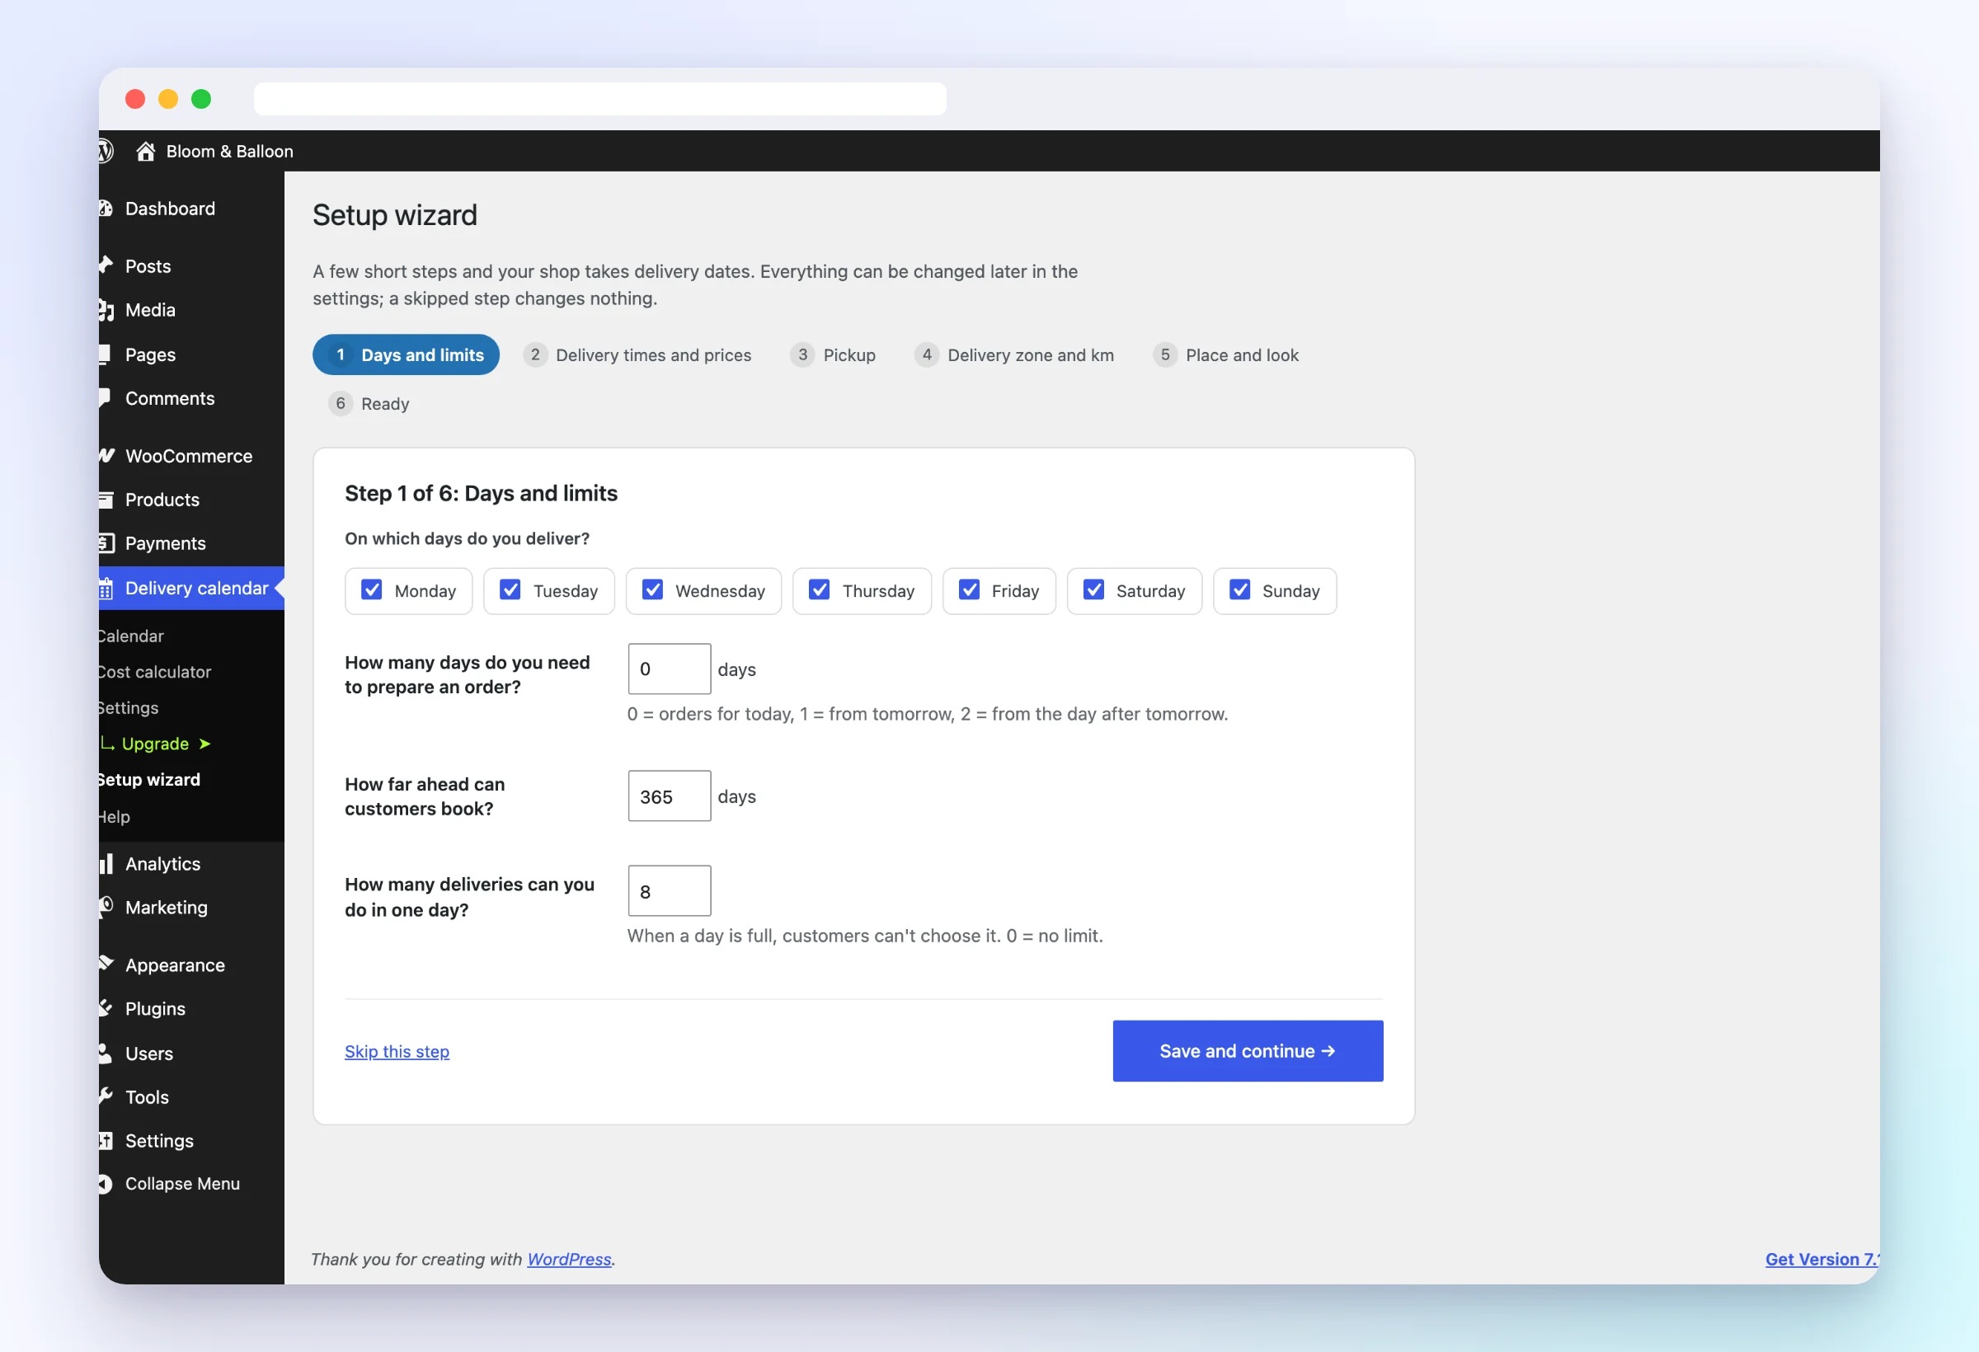
Task: Jump to step 6 Ready
Action: pos(369,404)
